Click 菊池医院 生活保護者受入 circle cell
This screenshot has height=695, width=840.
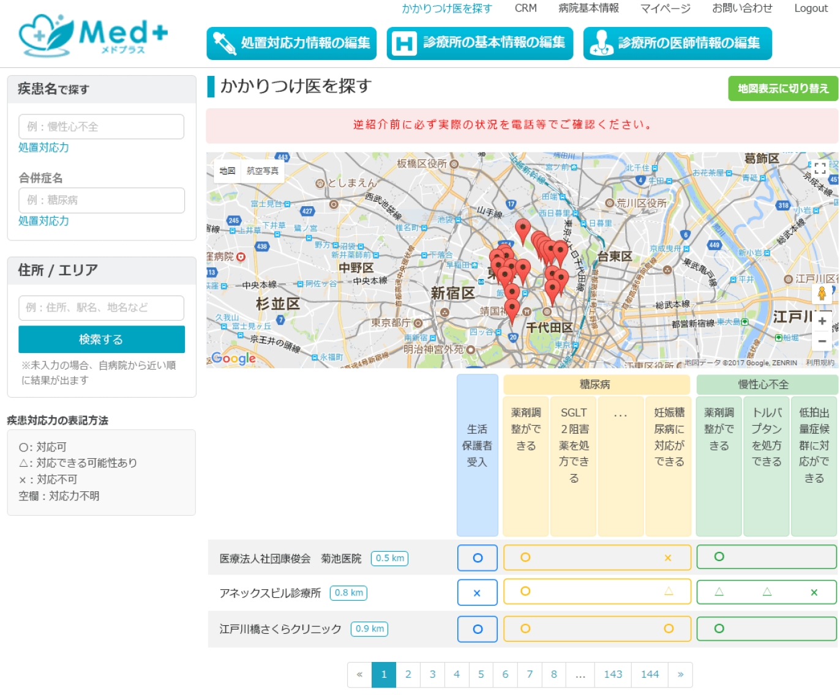pos(478,558)
